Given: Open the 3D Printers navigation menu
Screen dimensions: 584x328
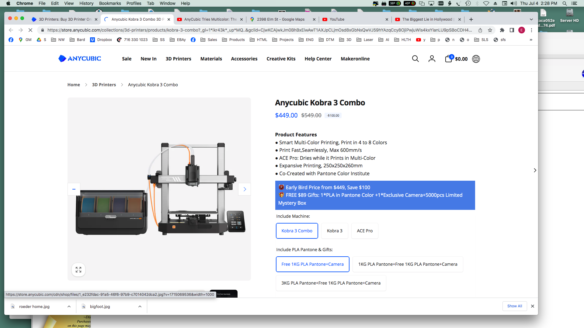Looking at the screenshot, I should [178, 59].
